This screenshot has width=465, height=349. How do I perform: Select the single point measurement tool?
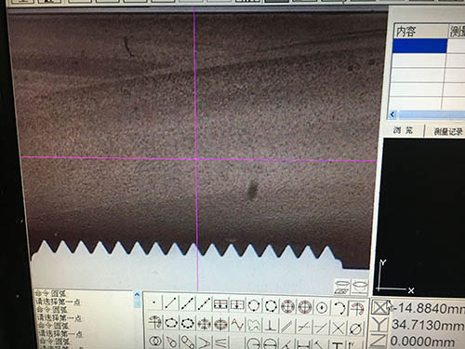click(154, 302)
